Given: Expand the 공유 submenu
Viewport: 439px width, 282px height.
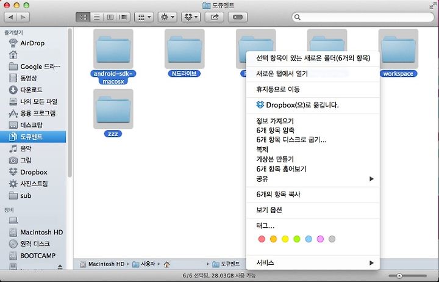Looking at the screenshot, I should pyautogui.click(x=313, y=179).
